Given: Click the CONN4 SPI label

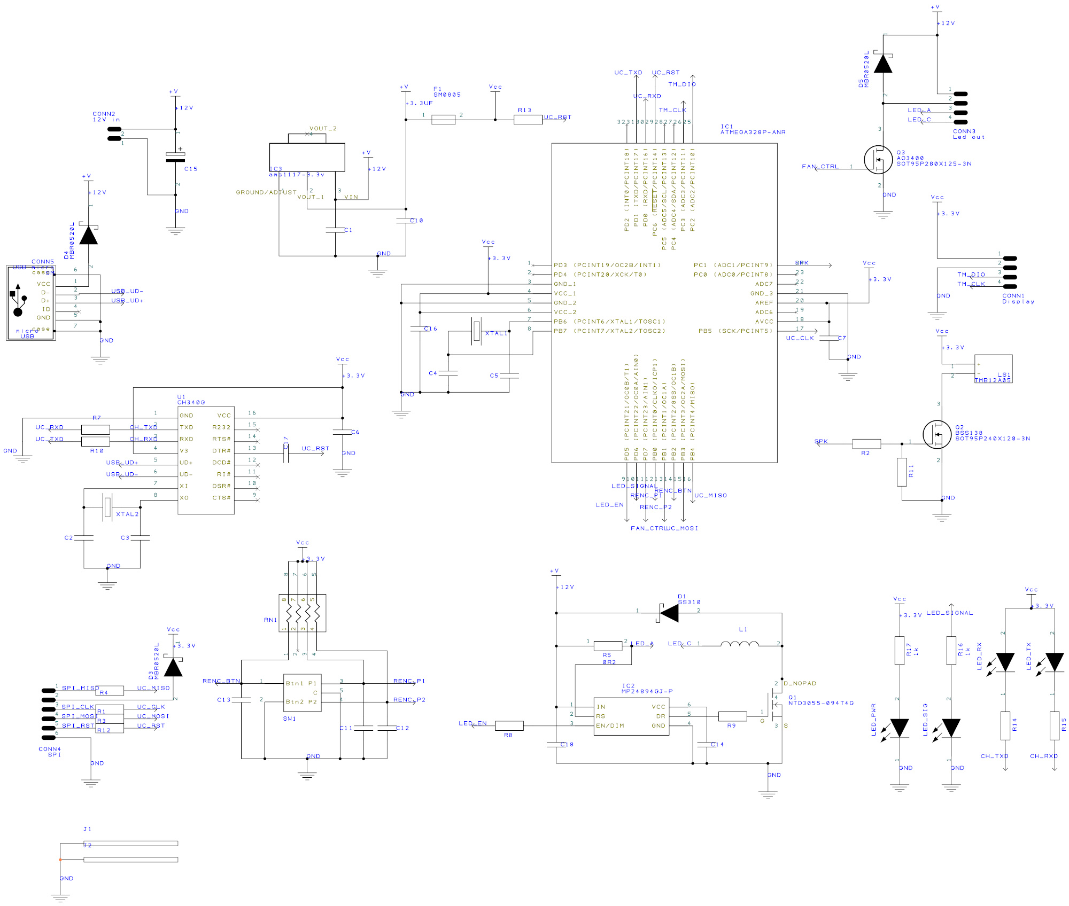Looking at the screenshot, I should coord(50,752).
